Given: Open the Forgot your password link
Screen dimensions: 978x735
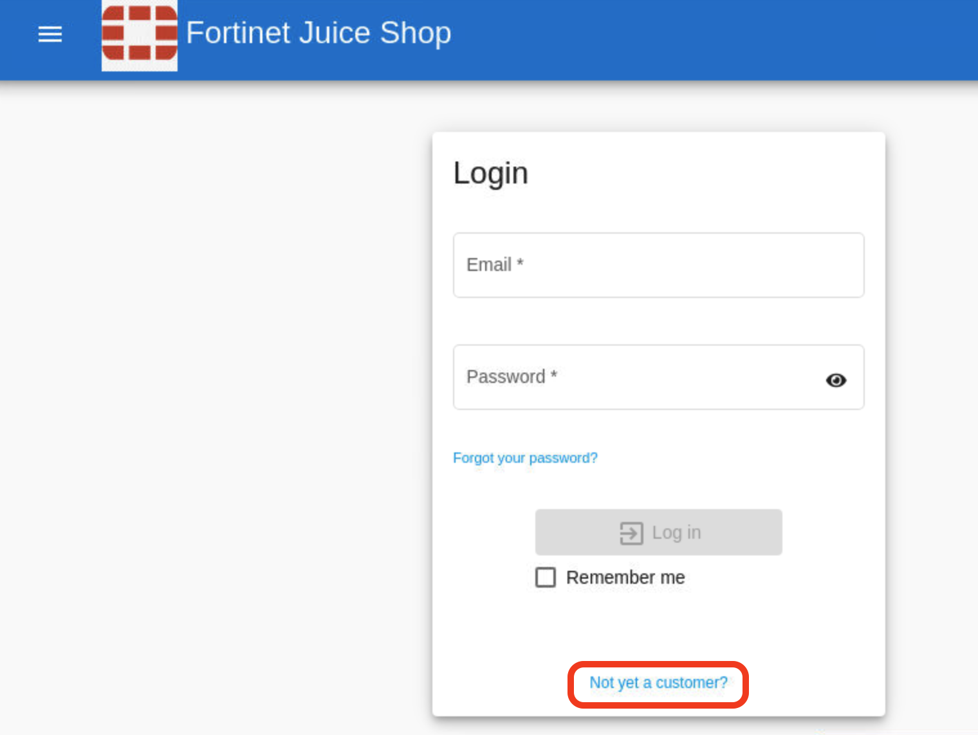Looking at the screenshot, I should pyautogui.click(x=525, y=458).
